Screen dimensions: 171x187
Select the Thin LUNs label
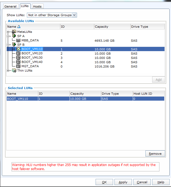click(25, 70)
